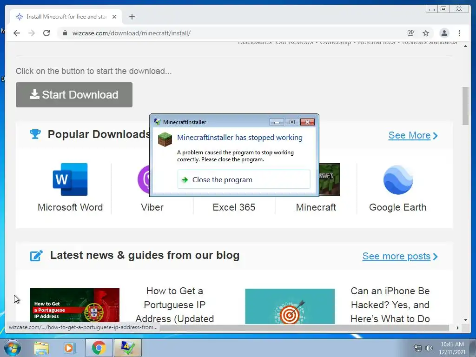Close the Install Minecraft tab
This screenshot has height=357, width=476.
[114, 17]
